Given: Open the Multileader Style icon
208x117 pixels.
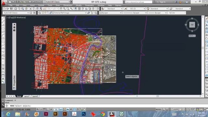Looking at the screenshot, I should click(171, 9).
